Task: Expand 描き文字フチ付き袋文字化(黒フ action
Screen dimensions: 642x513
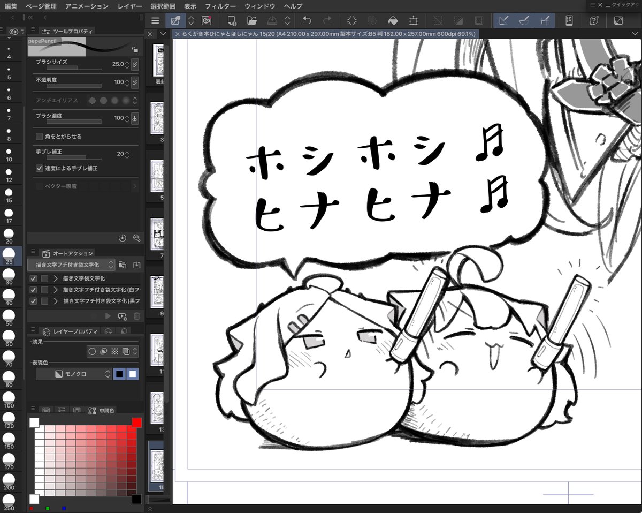Action: point(56,301)
